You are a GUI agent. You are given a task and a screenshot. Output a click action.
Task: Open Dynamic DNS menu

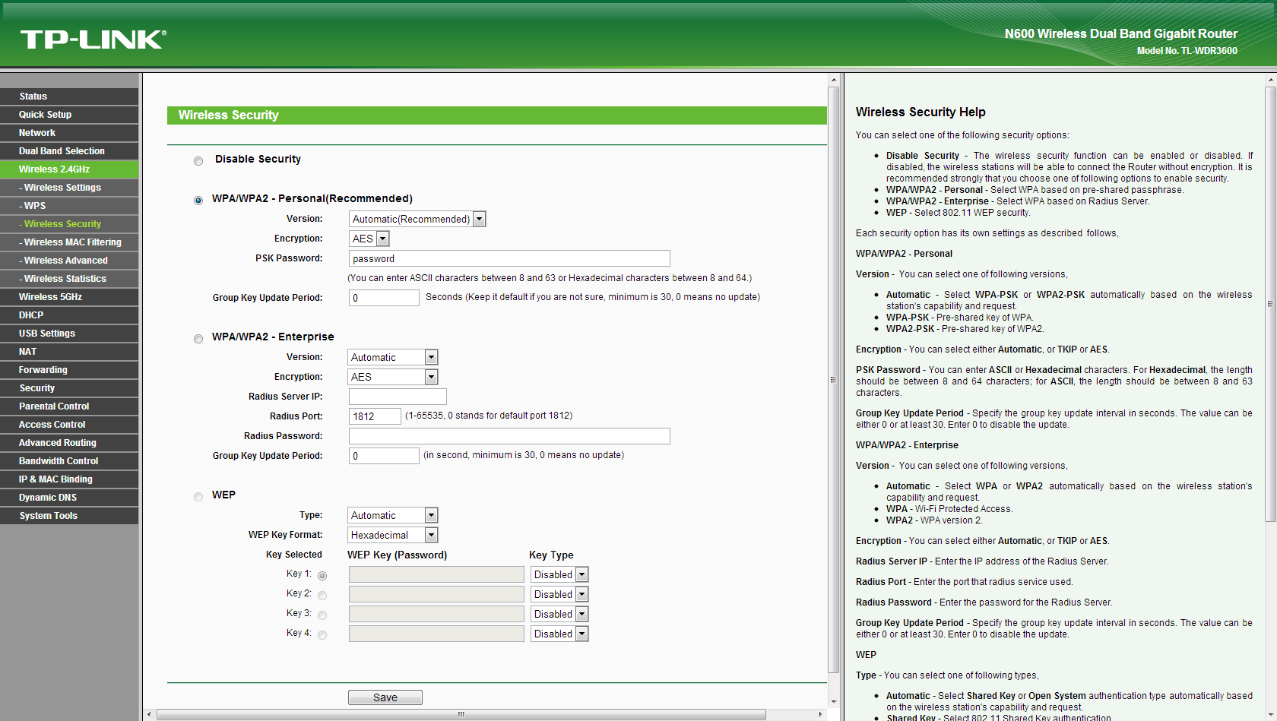pyautogui.click(x=69, y=498)
